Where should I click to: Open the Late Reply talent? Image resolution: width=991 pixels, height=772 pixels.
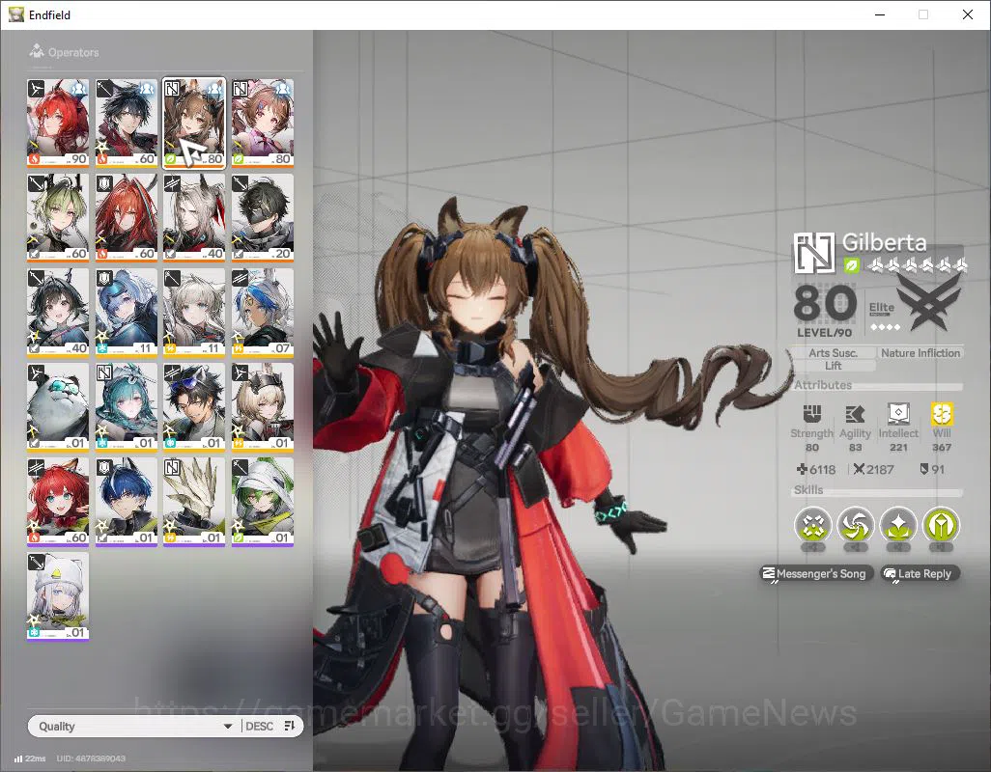(920, 573)
